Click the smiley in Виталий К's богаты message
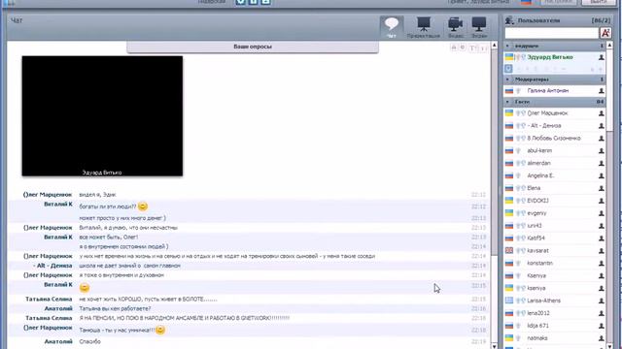Image resolution: width=622 pixels, height=349 pixels. (x=143, y=206)
